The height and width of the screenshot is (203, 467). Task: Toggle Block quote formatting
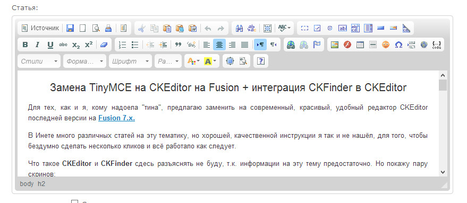178,45
